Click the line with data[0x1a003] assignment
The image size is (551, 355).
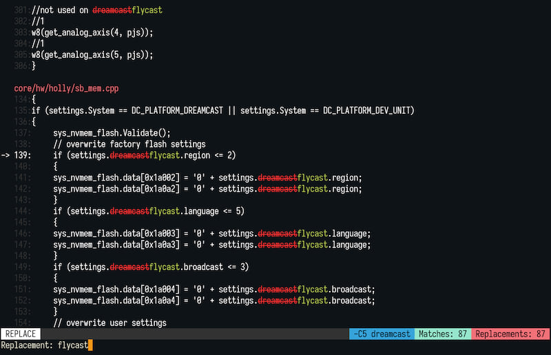pyautogui.click(x=212, y=234)
